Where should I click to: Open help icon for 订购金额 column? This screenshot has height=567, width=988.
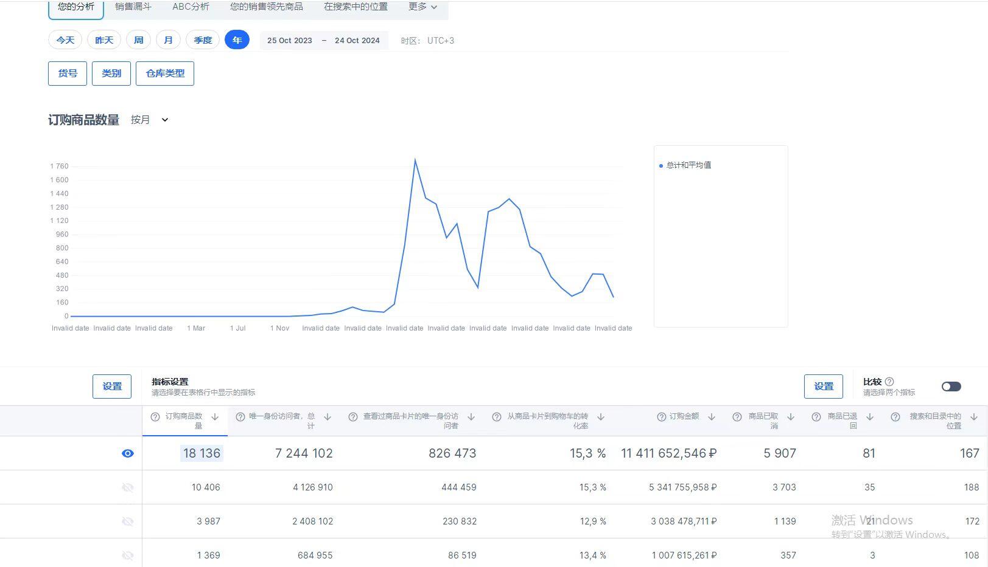tap(662, 417)
